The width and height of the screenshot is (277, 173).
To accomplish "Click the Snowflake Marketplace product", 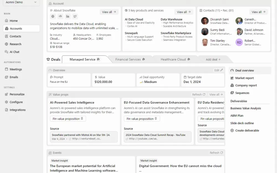I will (176, 33).
